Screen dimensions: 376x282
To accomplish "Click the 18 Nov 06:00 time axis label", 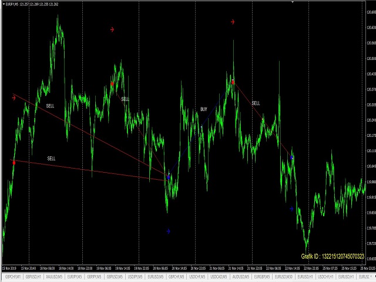I will tap(47, 268).
